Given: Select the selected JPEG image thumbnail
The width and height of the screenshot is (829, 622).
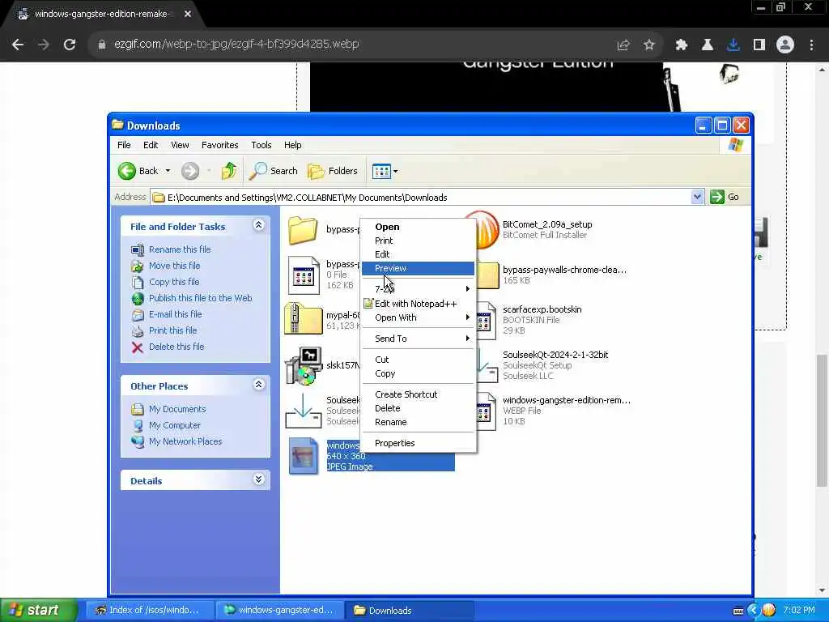Looking at the screenshot, I should (x=304, y=455).
